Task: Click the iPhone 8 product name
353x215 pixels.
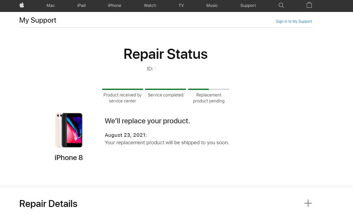Action: coord(69,158)
